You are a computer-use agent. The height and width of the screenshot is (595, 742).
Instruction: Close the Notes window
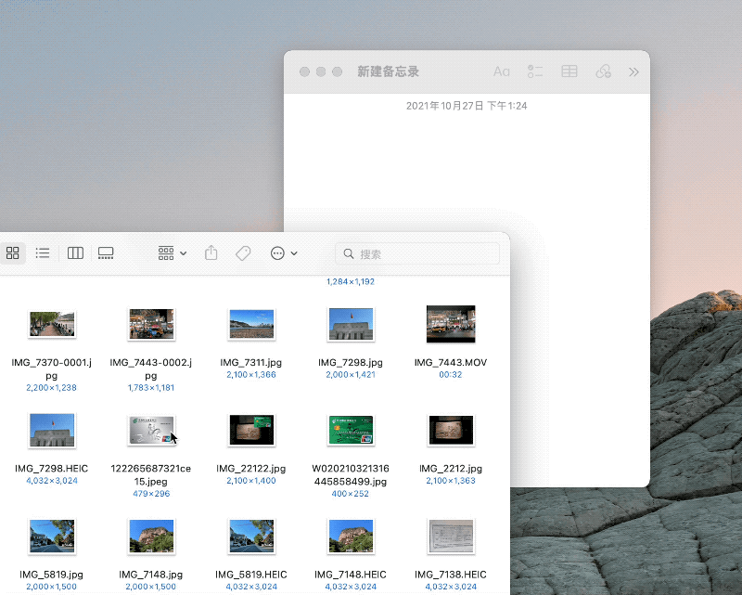point(305,71)
